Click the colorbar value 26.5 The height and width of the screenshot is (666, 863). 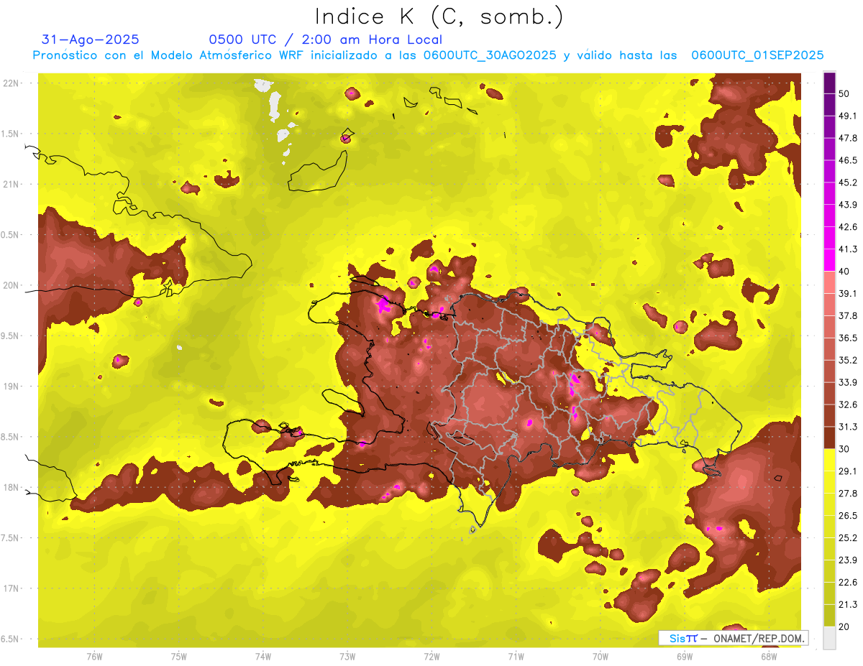click(x=848, y=516)
